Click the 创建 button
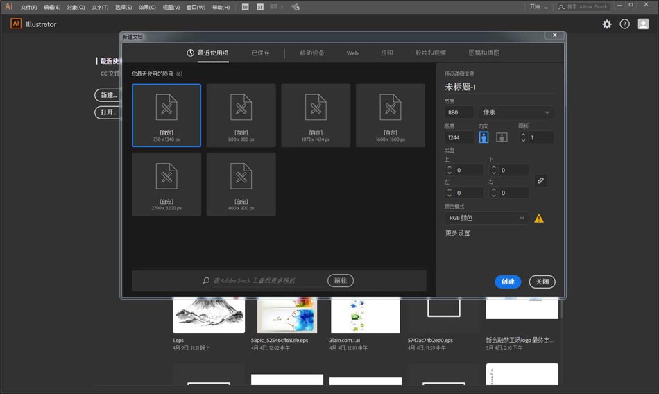Viewport: 659px width, 394px height. [x=508, y=282]
